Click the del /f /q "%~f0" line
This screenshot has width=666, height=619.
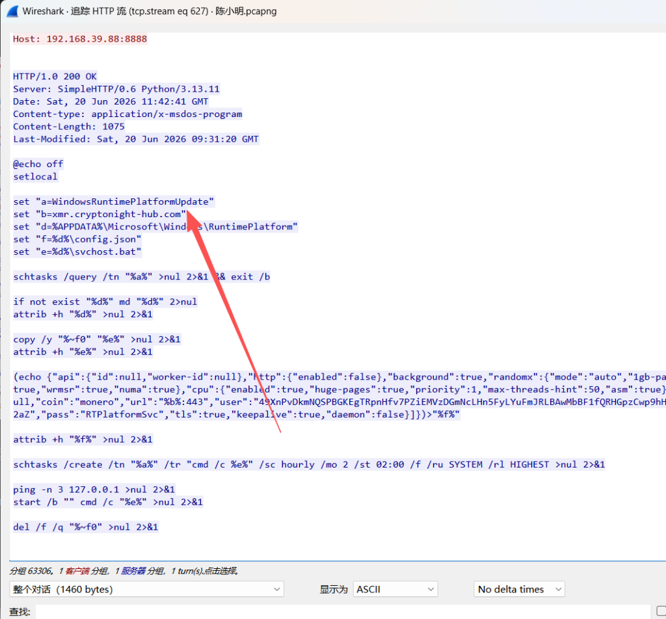[86, 527]
